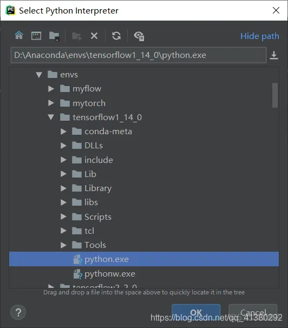Select the conda-meta folder

click(144, 132)
